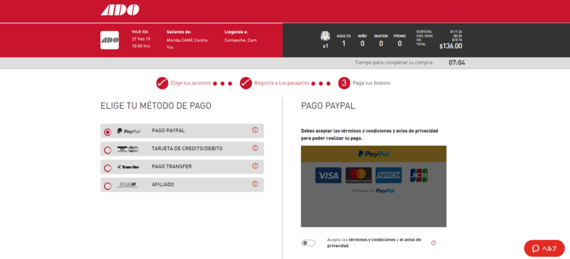Click info icon beside terms acceptance
The height and width of the screenshot is (259, 570).
point(433,243)
